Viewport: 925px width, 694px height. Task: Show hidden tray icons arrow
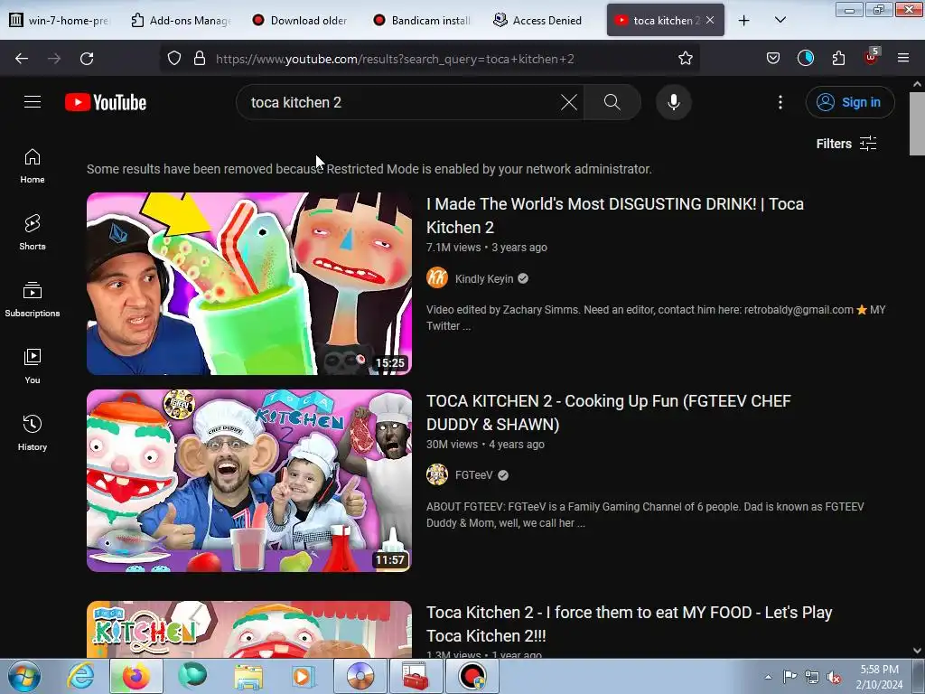coord(768,677)
